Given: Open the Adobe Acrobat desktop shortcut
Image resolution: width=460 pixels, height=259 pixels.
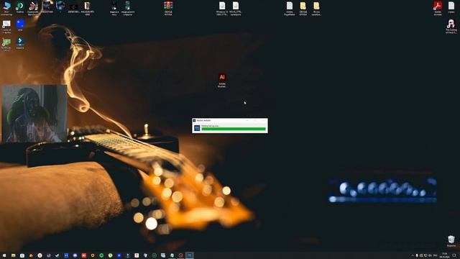Looking at the screenshot, I should point(438,8).
